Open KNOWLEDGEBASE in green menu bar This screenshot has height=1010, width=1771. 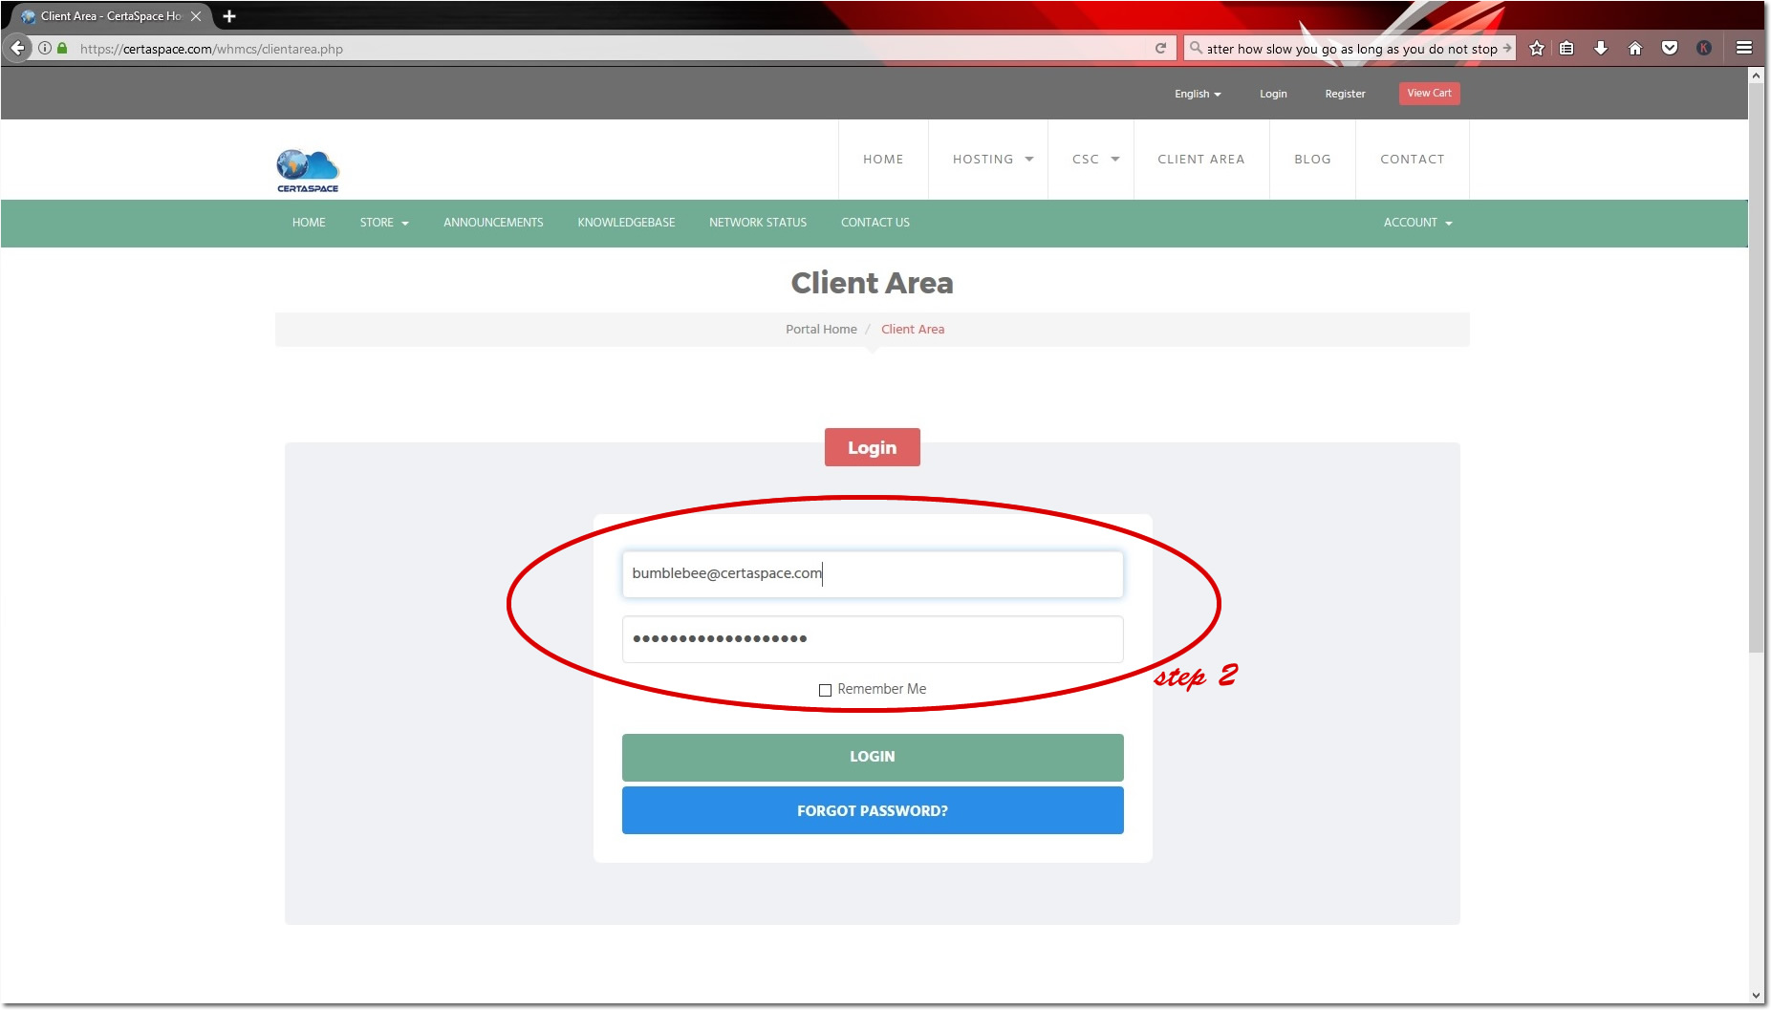point(626,223)
